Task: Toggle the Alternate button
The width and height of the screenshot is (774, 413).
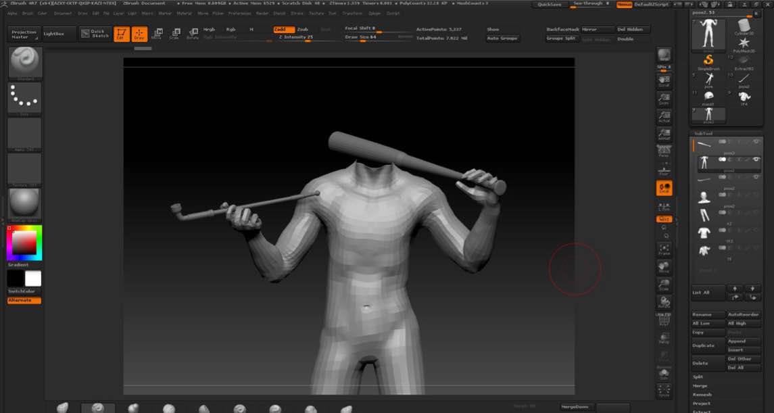Action: (24, 300)
